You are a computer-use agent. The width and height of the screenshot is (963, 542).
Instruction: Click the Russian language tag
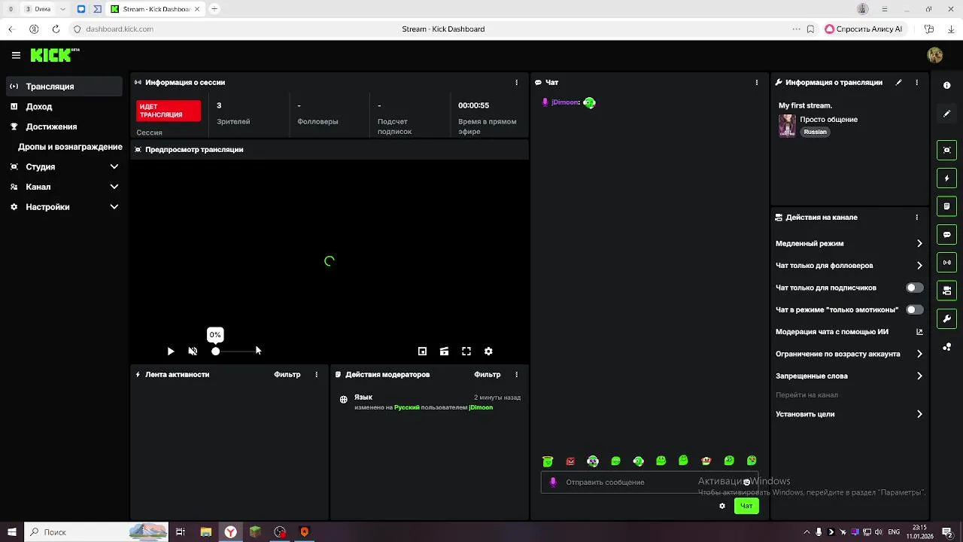(815, 132)
